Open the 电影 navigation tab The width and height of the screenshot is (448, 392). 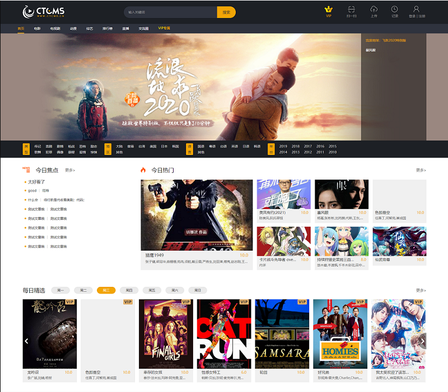coord(37,28)
